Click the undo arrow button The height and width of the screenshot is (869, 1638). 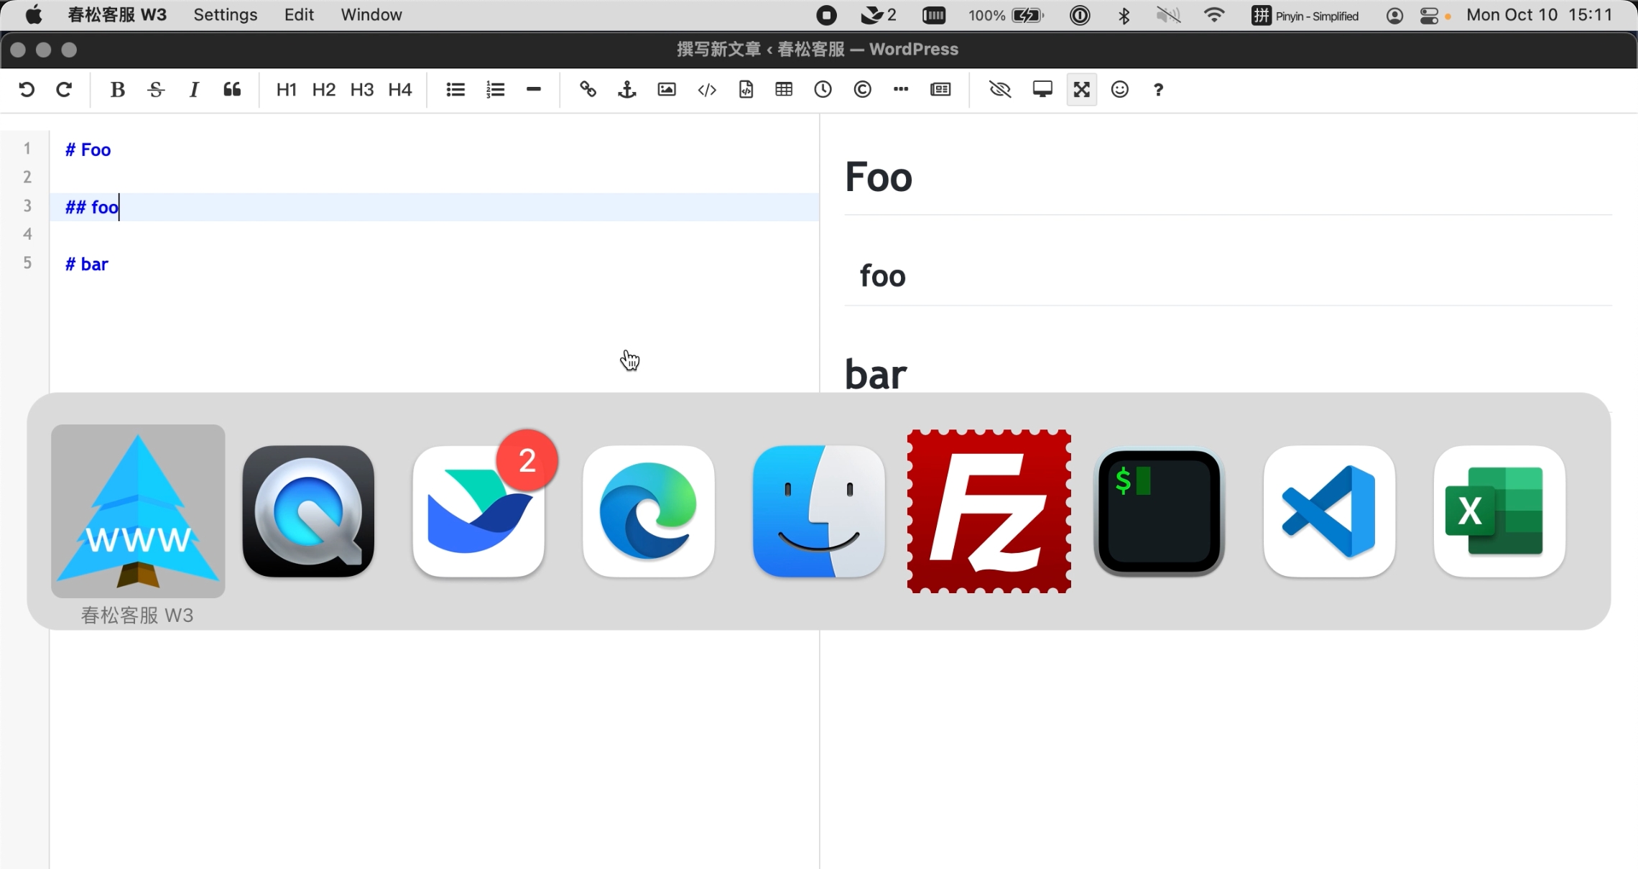point(27,90)
